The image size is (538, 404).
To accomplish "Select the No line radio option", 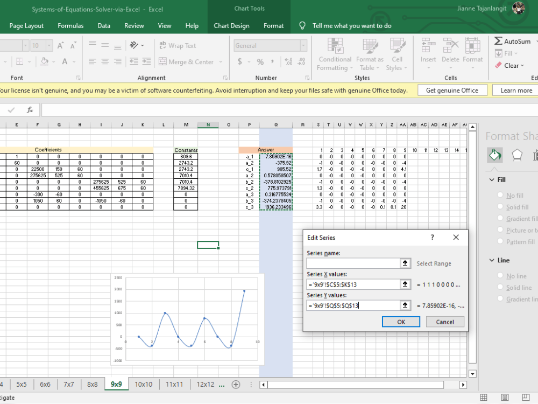I will point(500,275).
